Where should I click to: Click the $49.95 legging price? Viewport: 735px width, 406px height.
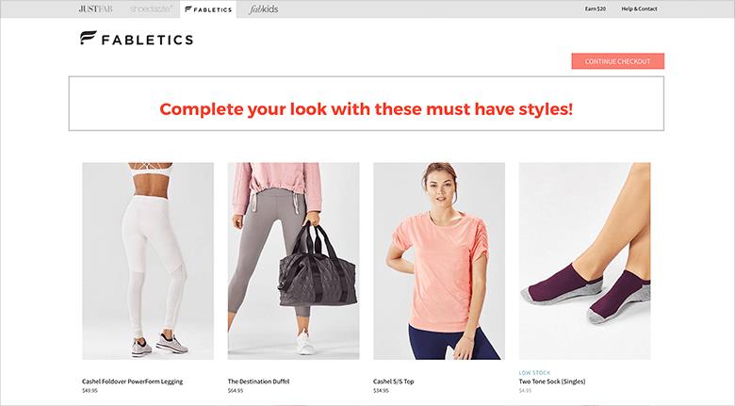(90, 391)
